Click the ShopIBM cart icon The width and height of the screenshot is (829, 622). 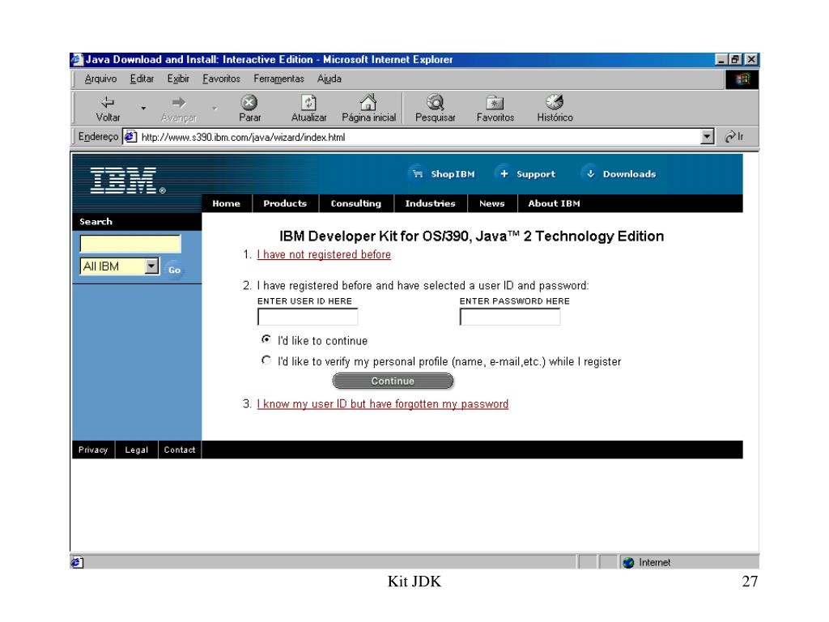418,173
